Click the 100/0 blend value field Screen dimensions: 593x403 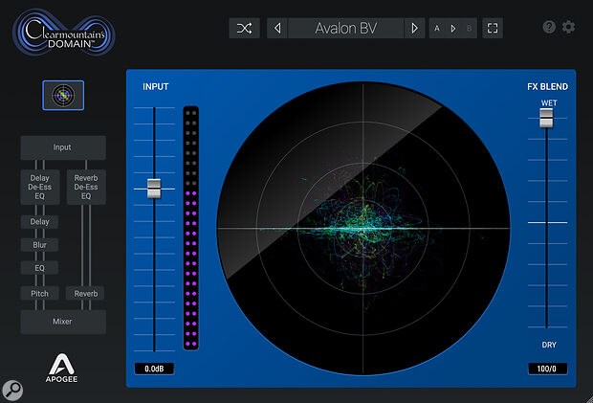(547, 369)
